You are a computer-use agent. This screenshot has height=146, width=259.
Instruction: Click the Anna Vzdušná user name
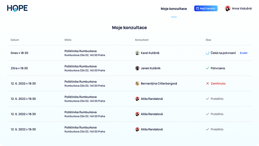pos(242,9)
